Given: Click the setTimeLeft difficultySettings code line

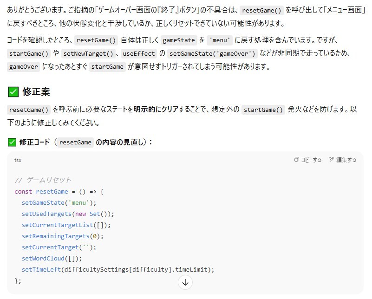Looking at the screenshot, I should coord(118,269).
